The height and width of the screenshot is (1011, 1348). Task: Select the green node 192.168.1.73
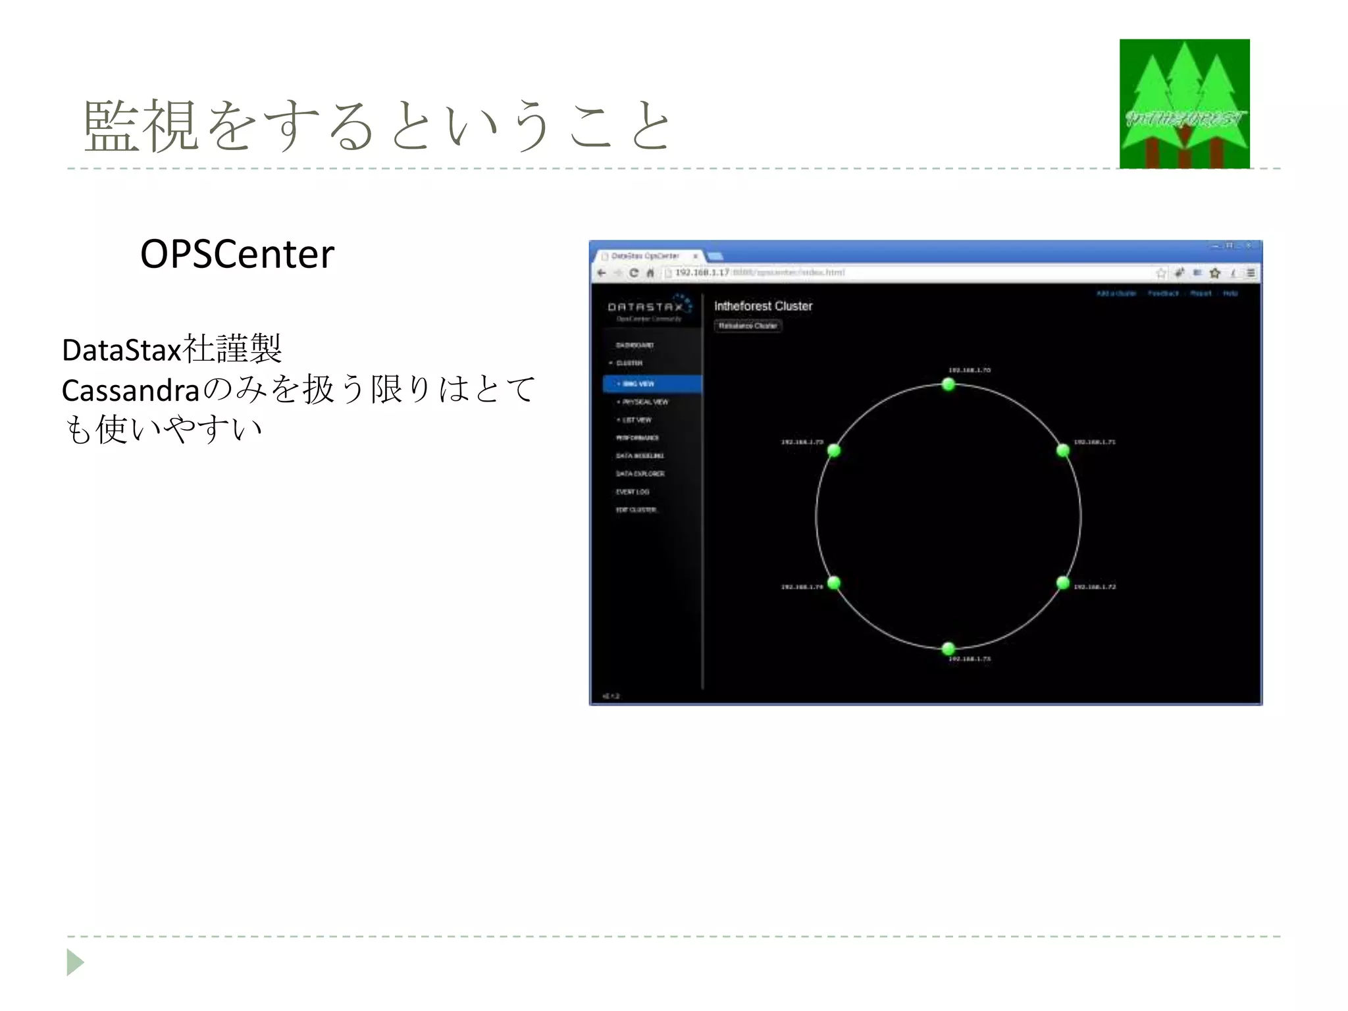(x=948, y=649)
